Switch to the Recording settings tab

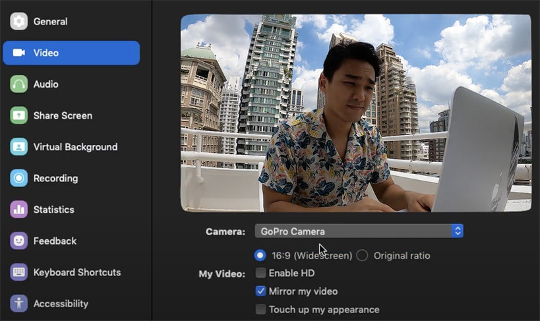(x=55, y=178)
